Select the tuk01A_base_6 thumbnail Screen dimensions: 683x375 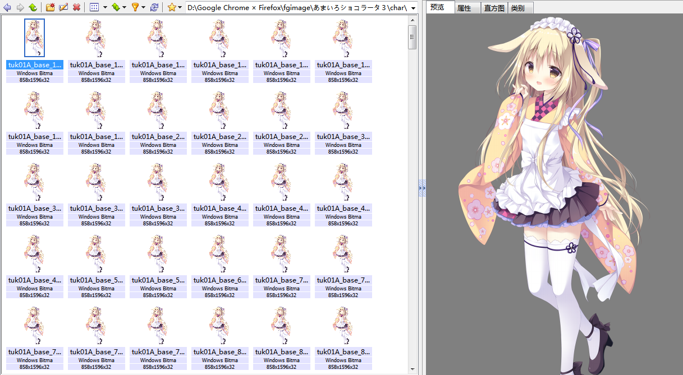[x=219, y=254]
